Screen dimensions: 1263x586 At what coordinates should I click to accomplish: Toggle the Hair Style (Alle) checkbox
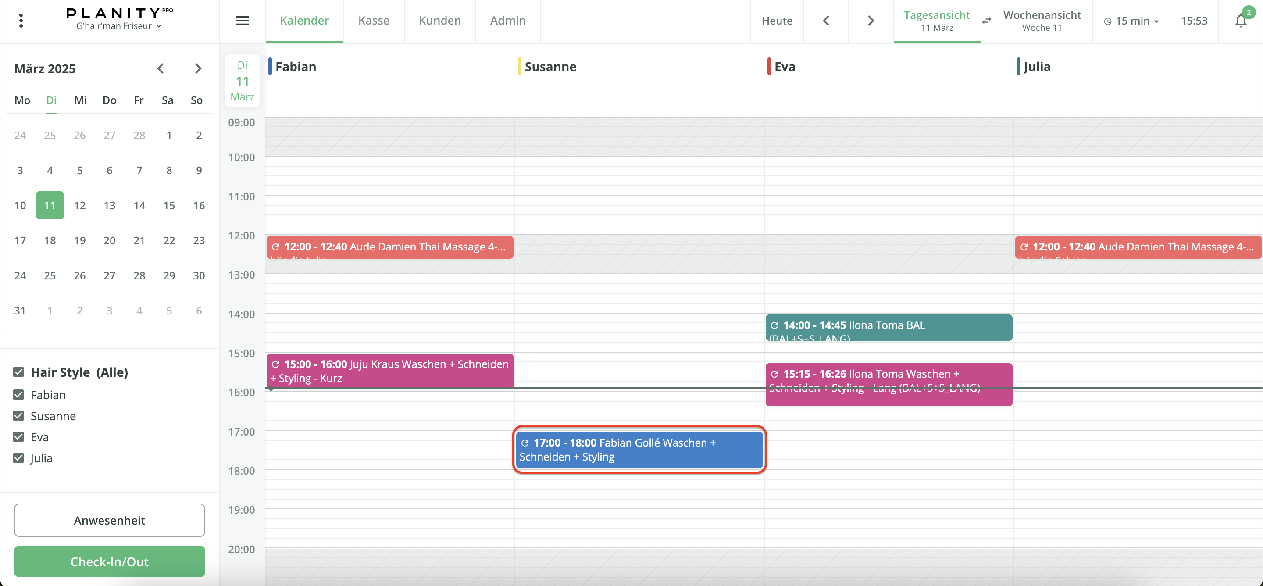(x=18, y=372)
